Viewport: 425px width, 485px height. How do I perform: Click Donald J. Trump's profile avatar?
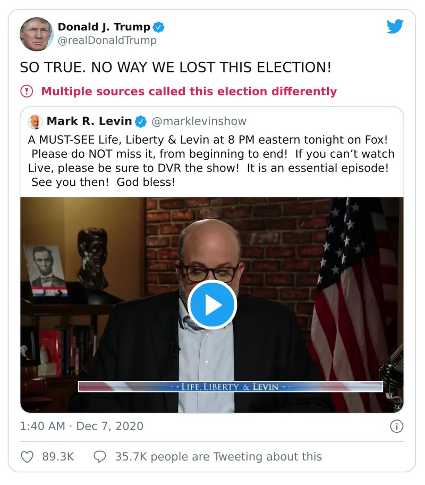click(x=37, y=34)
